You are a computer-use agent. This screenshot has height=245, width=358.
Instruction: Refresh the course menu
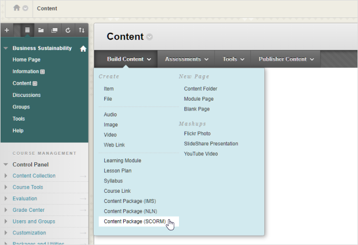click(67, 30)
